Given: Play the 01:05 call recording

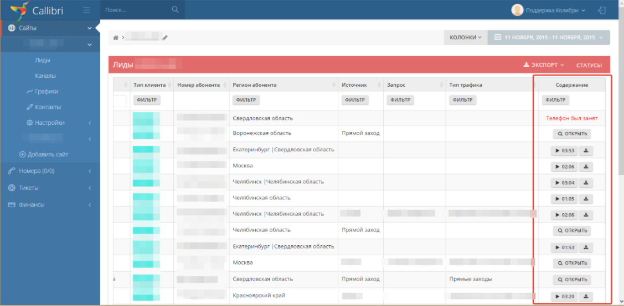Looking at the screenshot, I should (x=564, y=199).
